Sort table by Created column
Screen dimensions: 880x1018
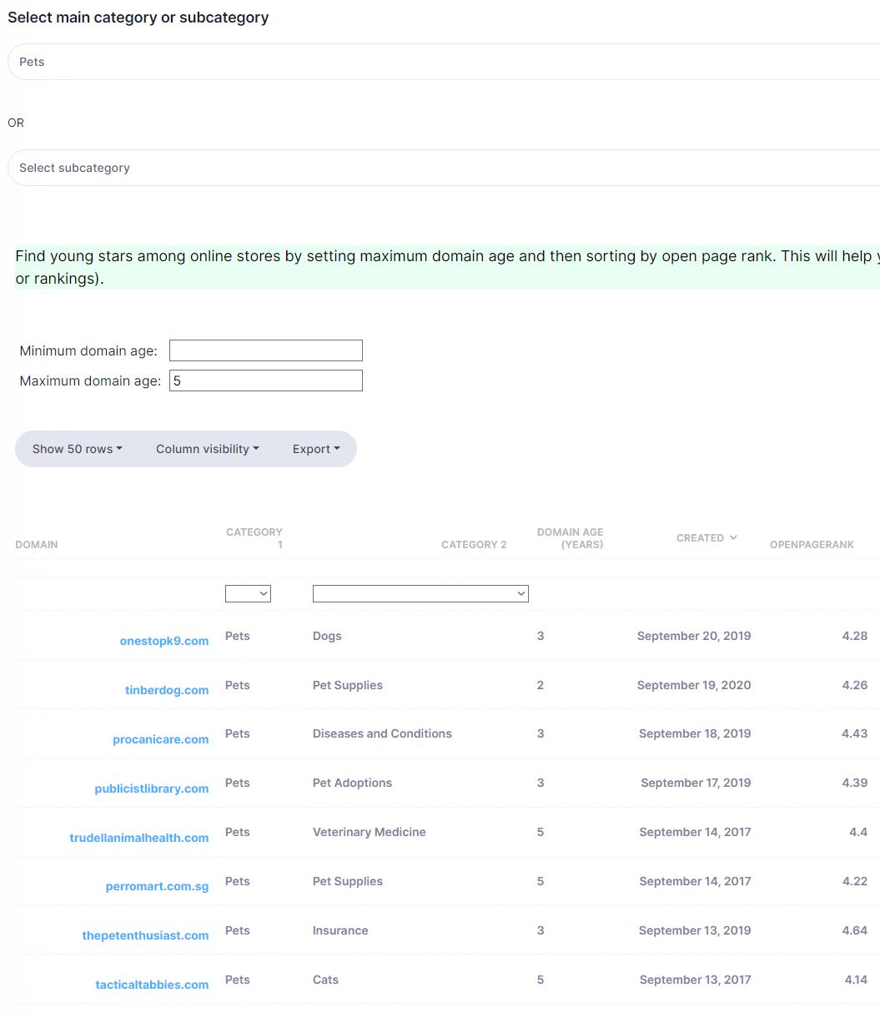tap(701, 538)
